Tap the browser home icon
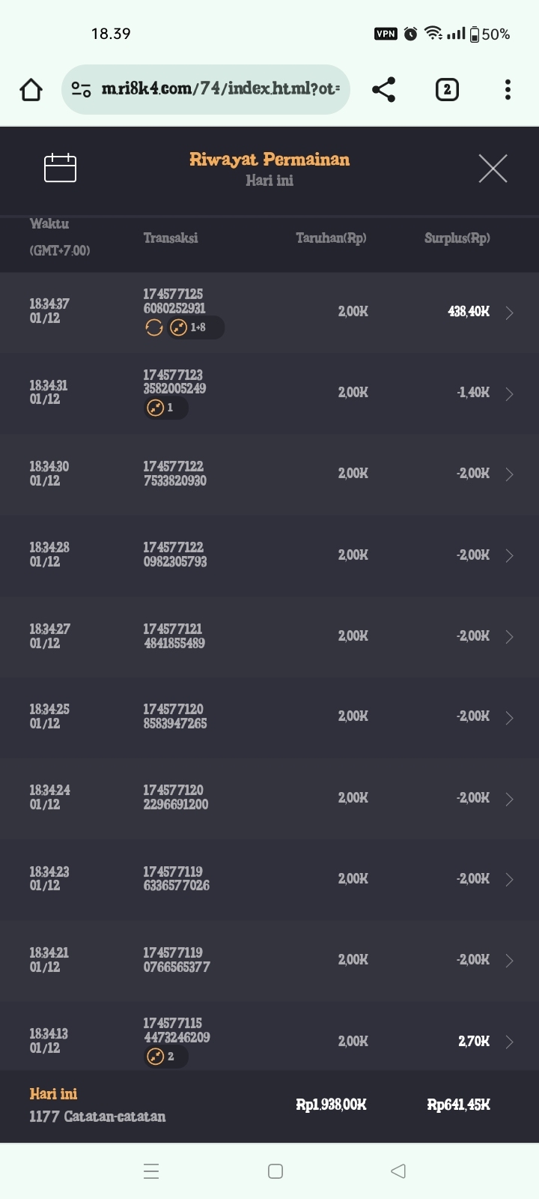The width and height of the screenshot is (539, 1199). coord(31,90)
